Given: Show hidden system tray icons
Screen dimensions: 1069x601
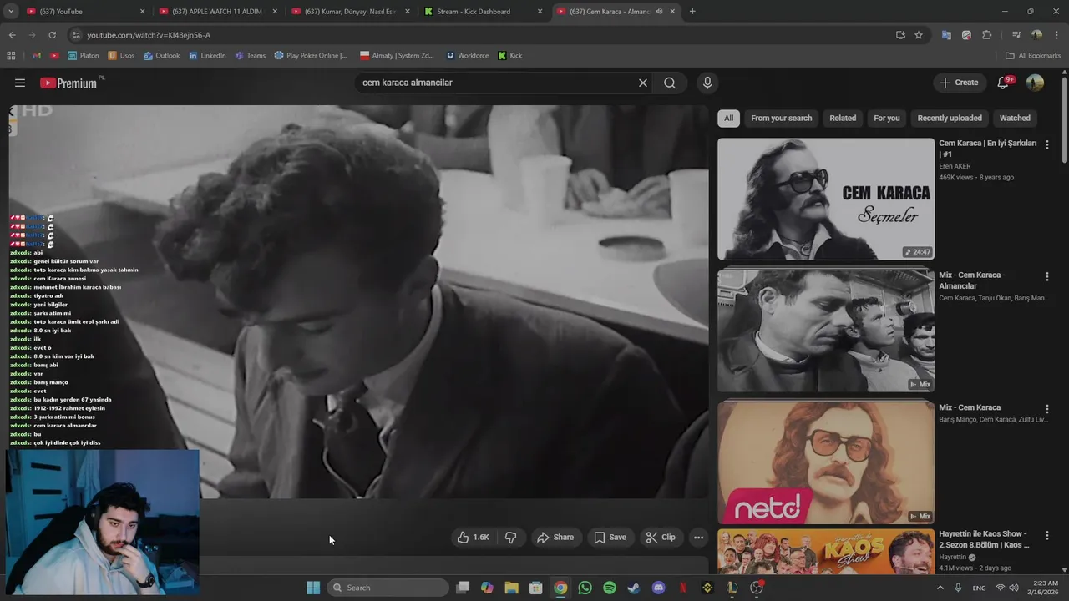Looking at the screenshot, I should pyautogui.click(x=940, y=588).
